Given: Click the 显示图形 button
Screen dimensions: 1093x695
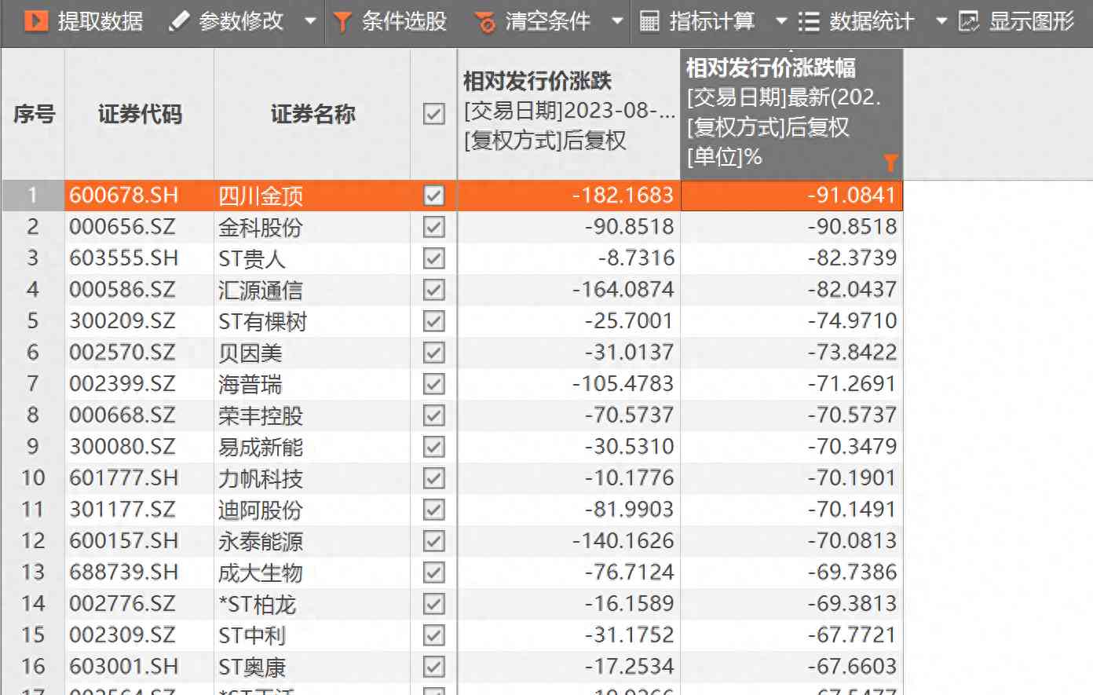Looking at the screenshot, I should click(x=1017, y=21).
